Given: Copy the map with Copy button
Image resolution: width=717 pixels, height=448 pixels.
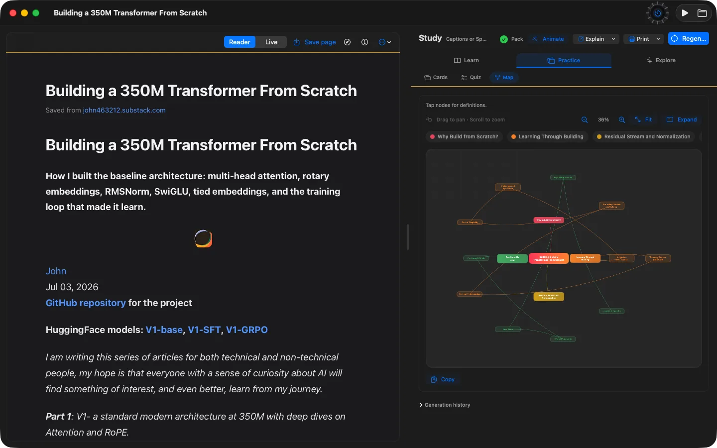Looking at the screenshot, I should [443, 380].
